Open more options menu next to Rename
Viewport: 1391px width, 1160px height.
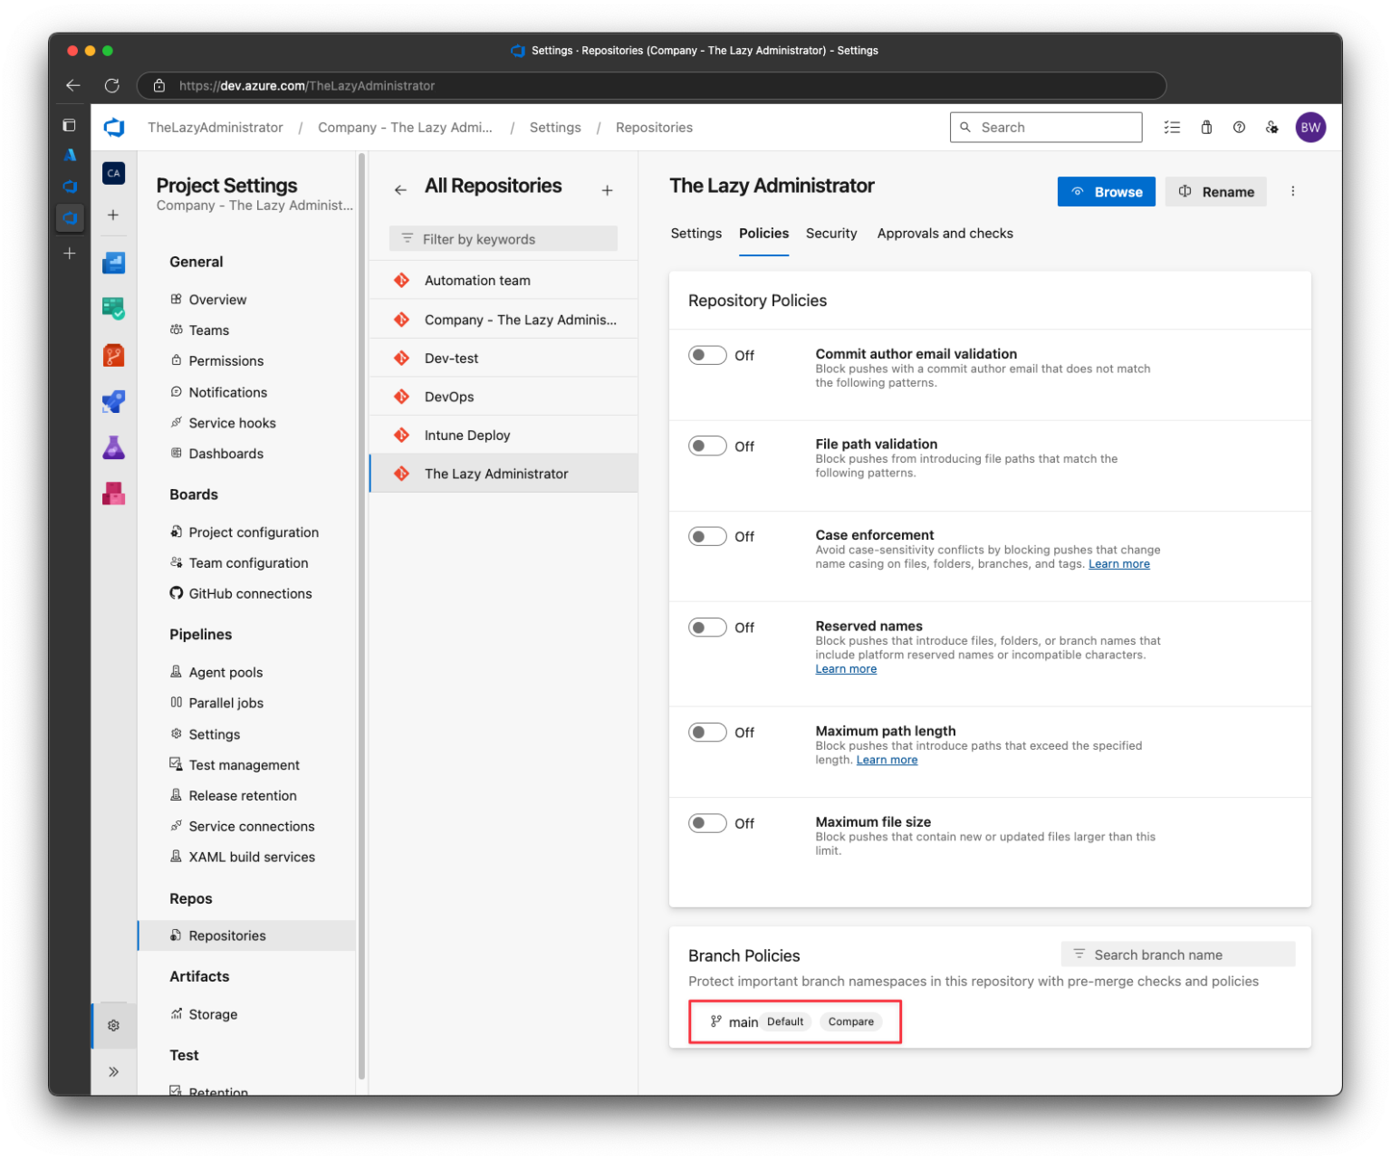tap(1292, 191)
